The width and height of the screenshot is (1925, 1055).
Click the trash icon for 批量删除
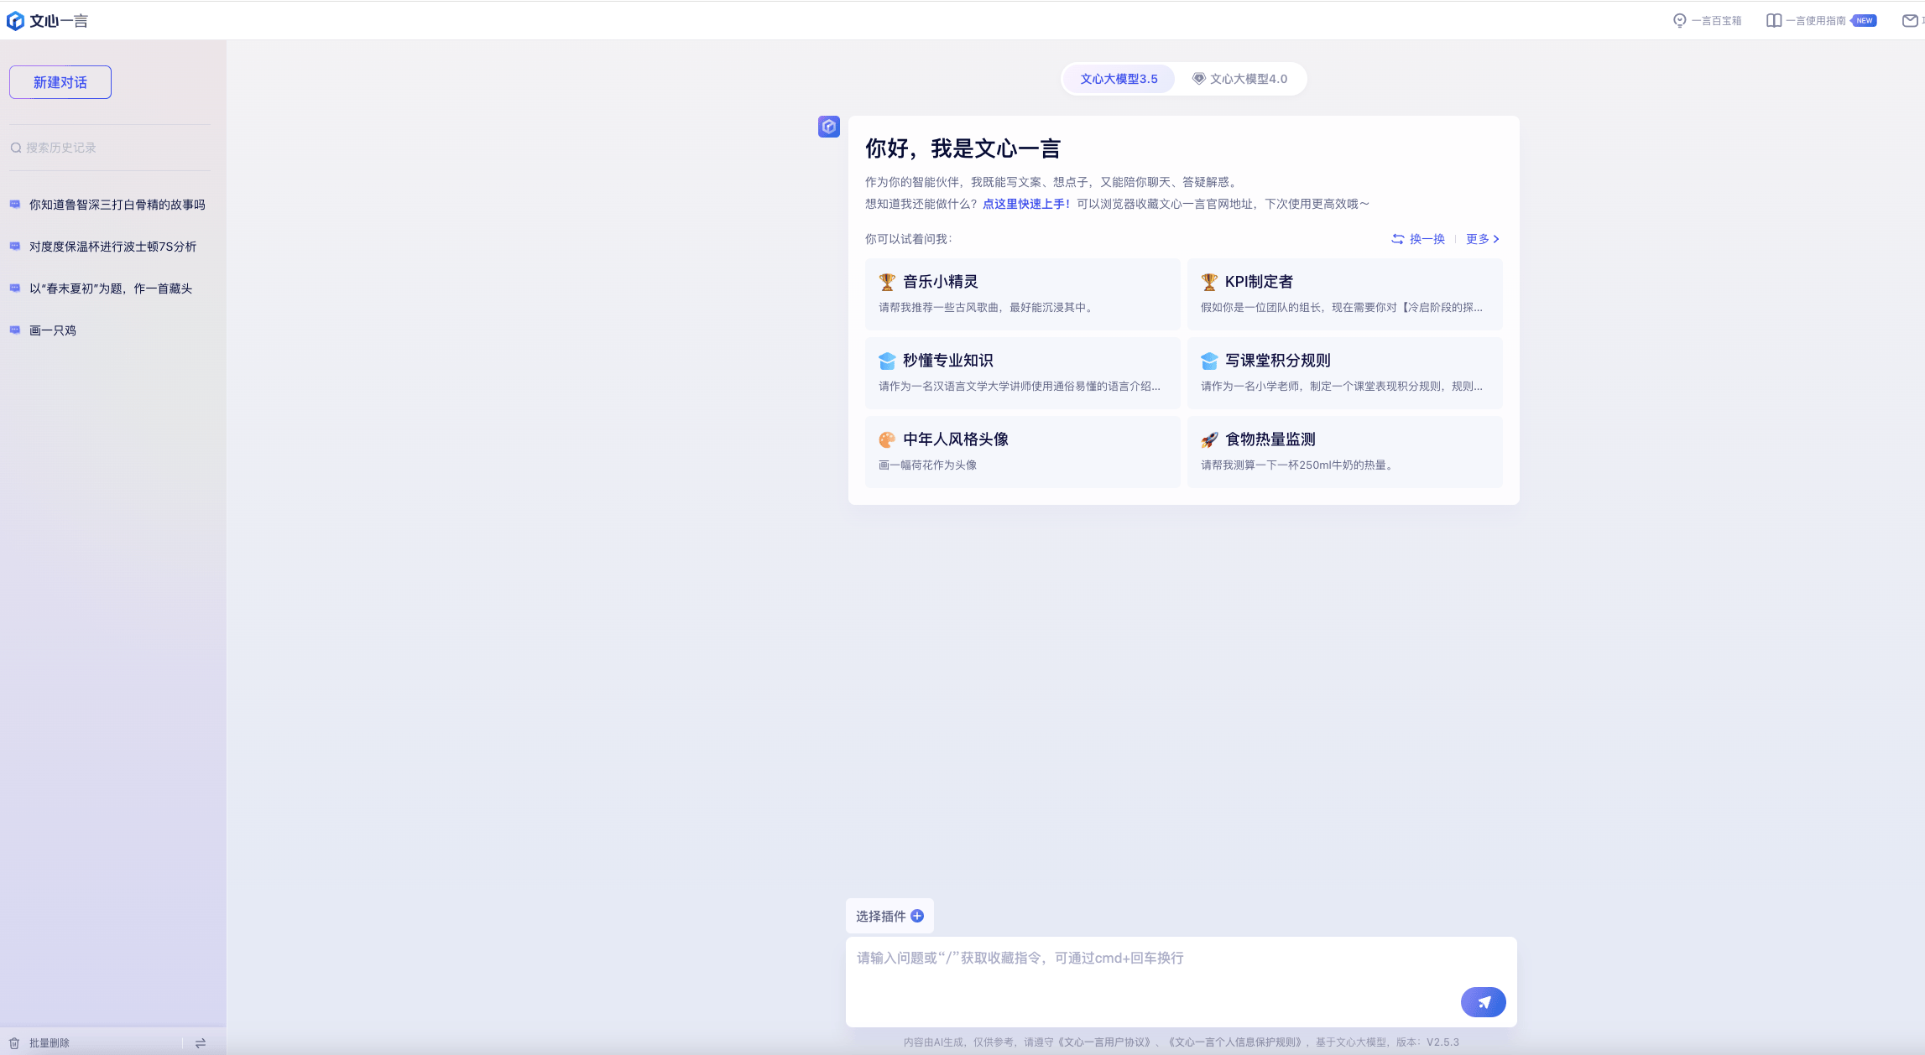click(14, 1043)
